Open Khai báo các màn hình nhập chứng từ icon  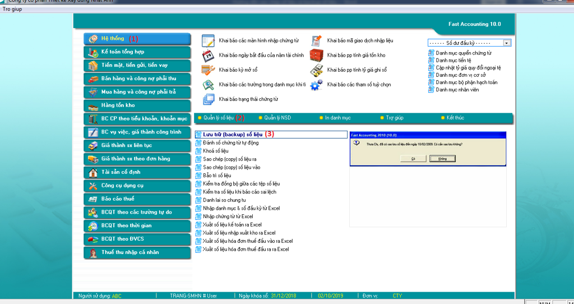tap(208, 40)
